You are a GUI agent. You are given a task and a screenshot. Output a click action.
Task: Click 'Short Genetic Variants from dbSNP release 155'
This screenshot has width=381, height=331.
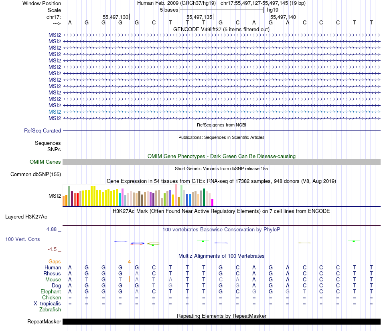(x=221, y=169)
